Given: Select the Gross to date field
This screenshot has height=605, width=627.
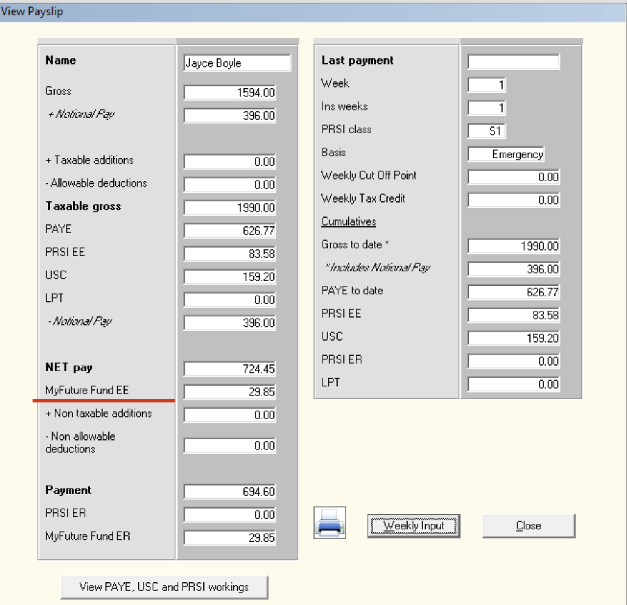Looking at the screenshot, I should pyautogui.click(x=513, y=246).
